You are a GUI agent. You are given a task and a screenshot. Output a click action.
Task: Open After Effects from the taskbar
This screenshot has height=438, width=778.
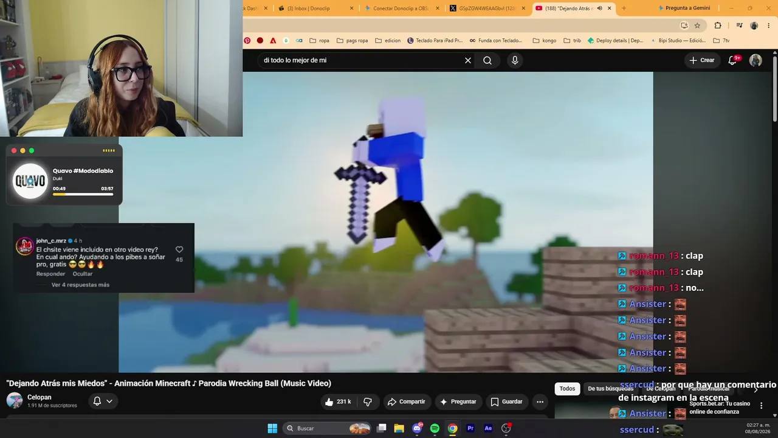(488, 428)
